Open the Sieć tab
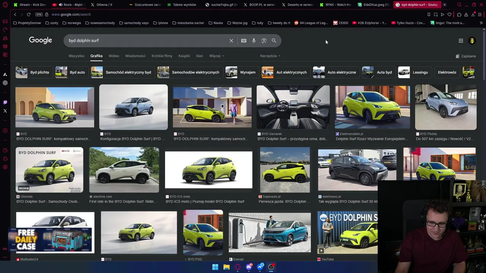Image resolution: width=486 pixels, height=273 pixels. click(200, 56)
